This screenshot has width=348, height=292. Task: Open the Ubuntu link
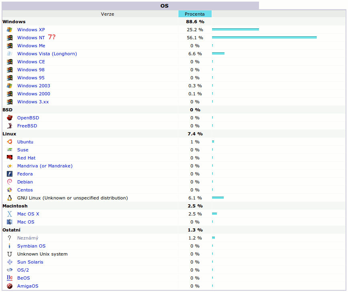pos(25,142)
